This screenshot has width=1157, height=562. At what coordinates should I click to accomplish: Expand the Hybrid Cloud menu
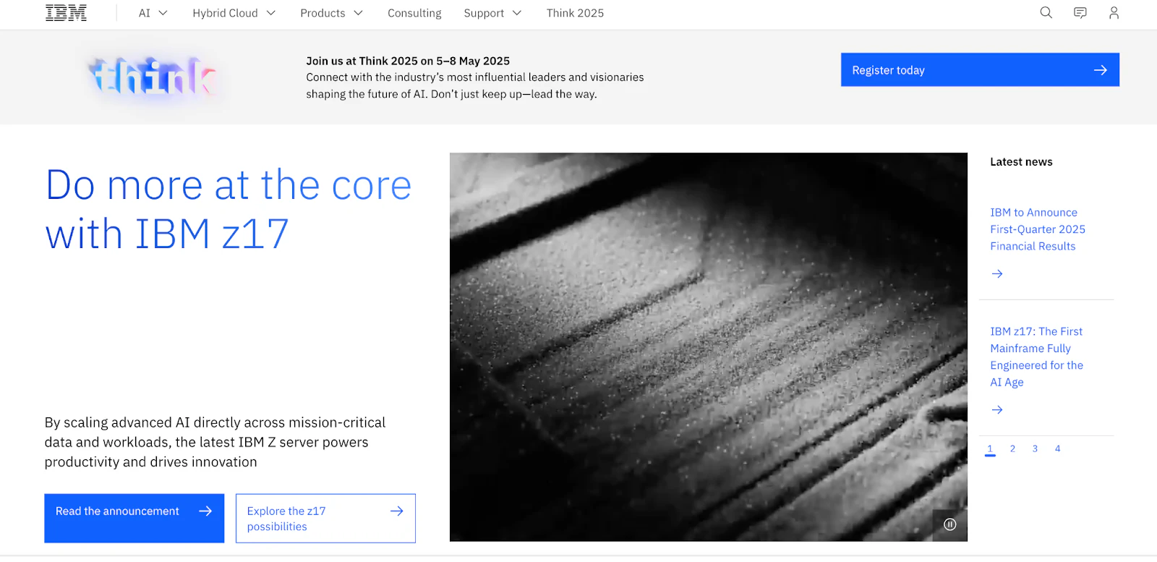tap(234, 13)
